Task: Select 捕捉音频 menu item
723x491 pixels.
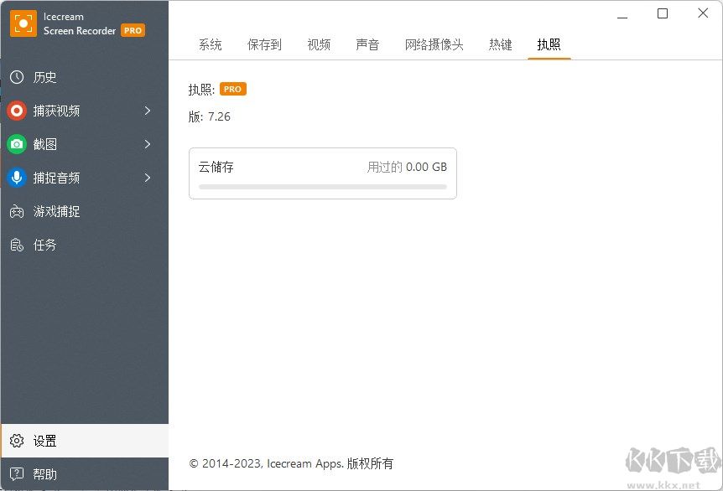Action: (x=85, y=178)
